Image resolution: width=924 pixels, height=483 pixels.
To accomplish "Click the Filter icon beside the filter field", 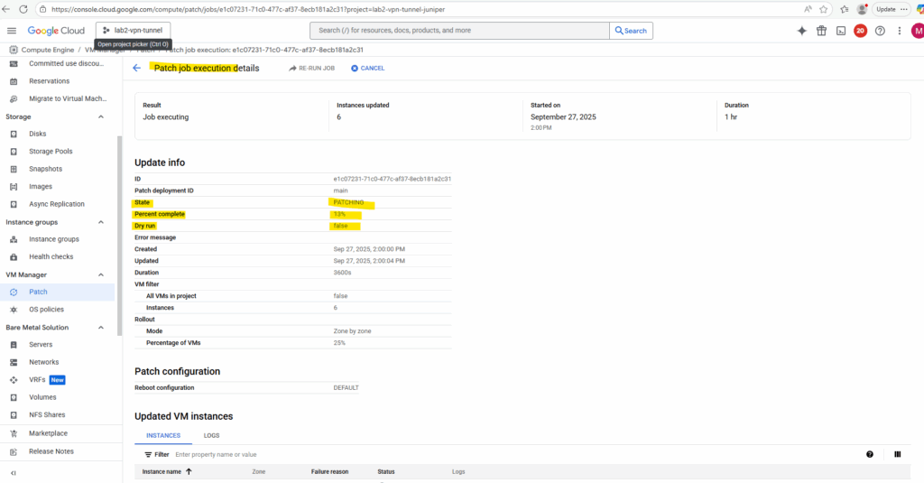I will pos(148,455).
